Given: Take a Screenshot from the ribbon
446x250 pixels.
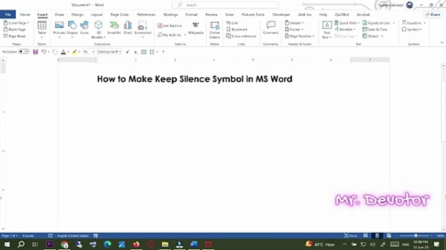Looking at the screenshot, I should (x=143, y=29).
